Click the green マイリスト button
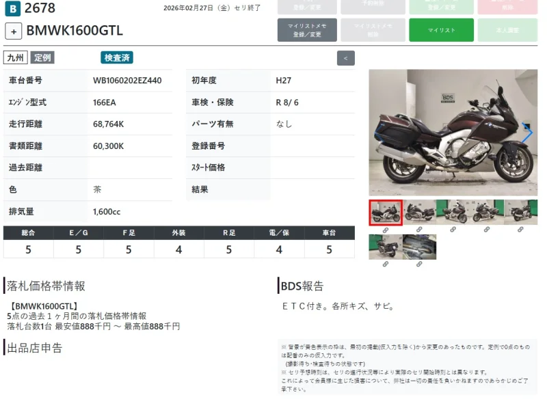547x410 pixels. [x=441, y=30]
